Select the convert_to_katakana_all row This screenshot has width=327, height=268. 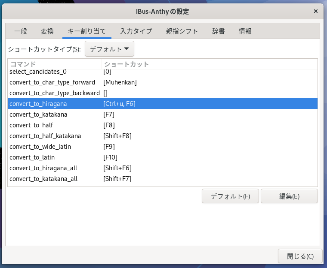click(163, 179)
